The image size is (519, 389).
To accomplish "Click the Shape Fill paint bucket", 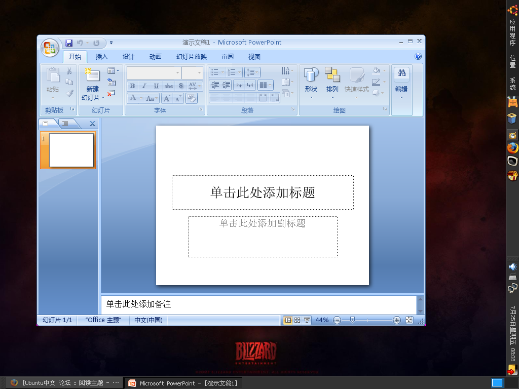I will click(377, 70).
